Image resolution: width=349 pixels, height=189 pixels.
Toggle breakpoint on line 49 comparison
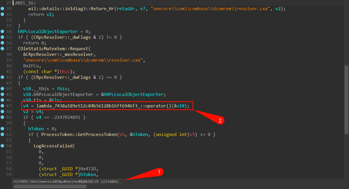(2, 117)
